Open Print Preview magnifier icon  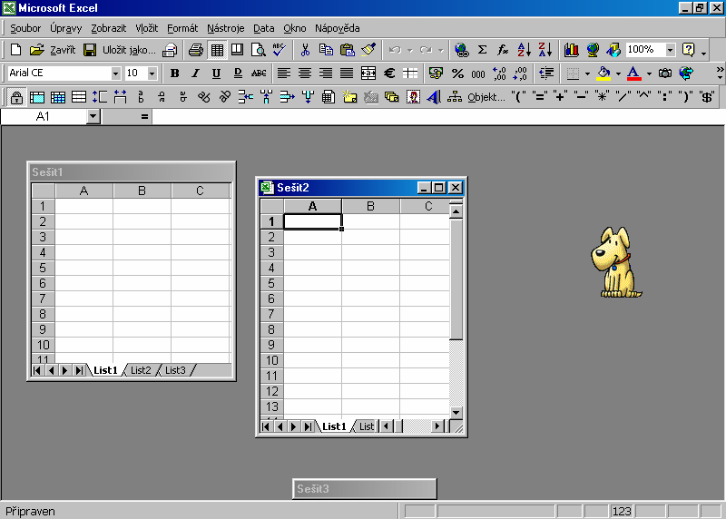[x=258, y=50]
